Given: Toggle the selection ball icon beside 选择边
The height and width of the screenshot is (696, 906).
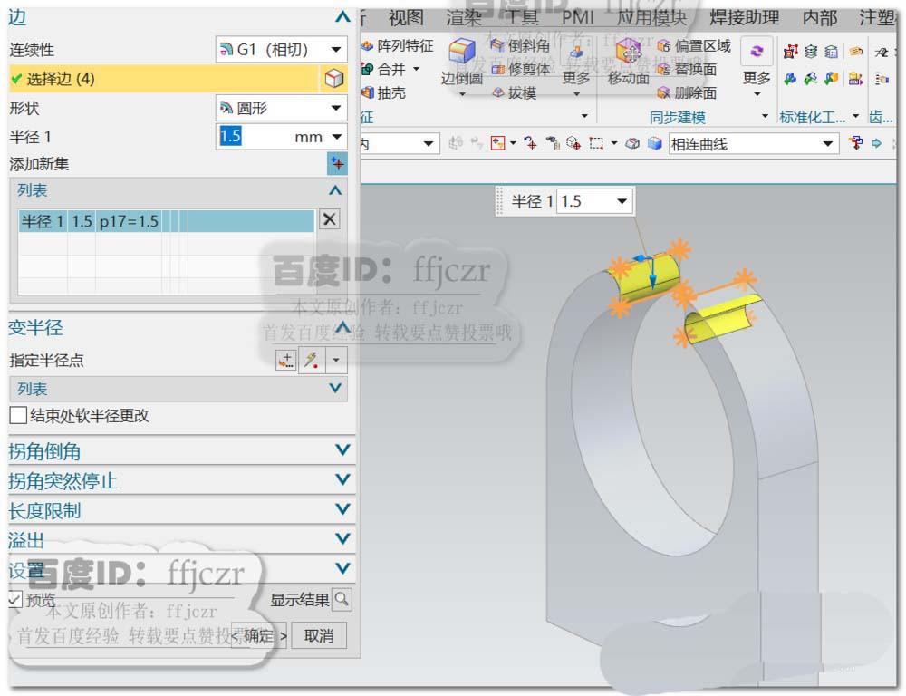Looking at the screenshot, I should (x=333, y=79).
